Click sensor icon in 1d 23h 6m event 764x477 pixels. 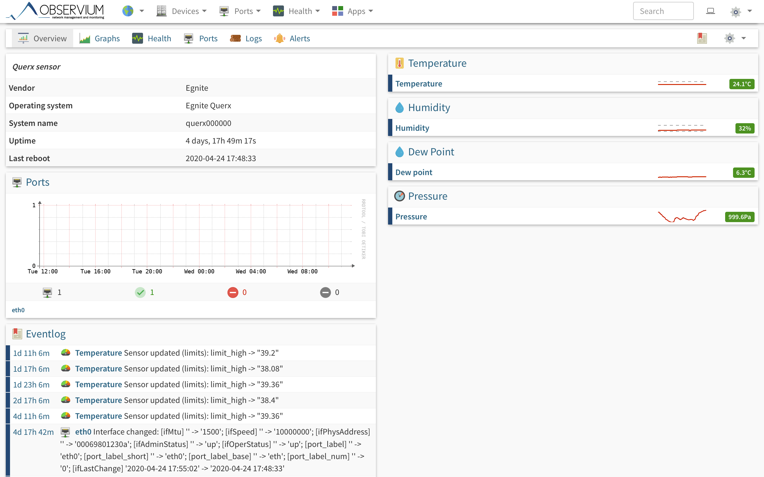[66, 384]
